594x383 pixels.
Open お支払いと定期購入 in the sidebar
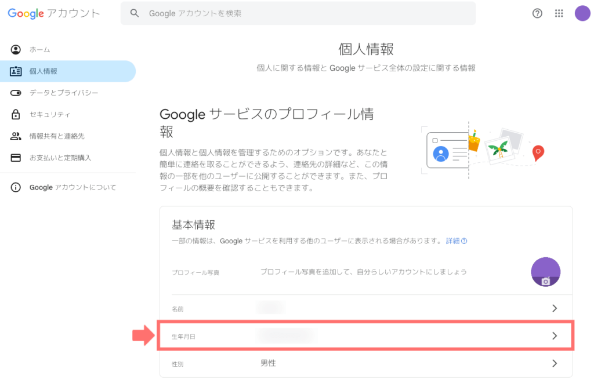pos(68,158)
